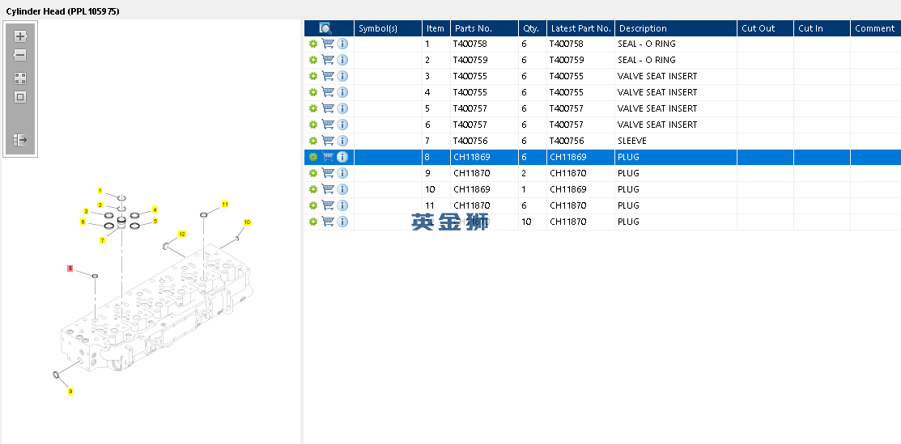Click the four-squares grid view icon
901x444 pixels.
(20, 78)
